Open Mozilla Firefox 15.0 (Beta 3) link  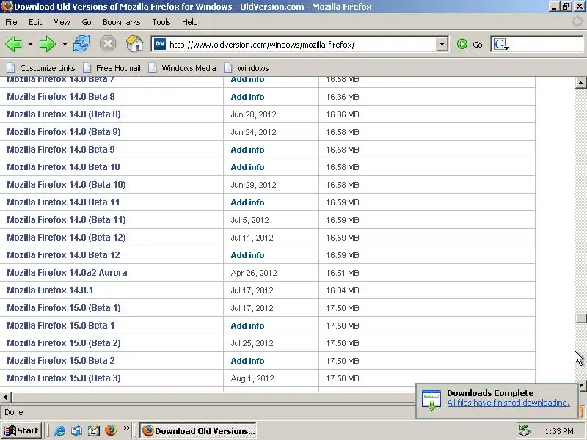64,378
